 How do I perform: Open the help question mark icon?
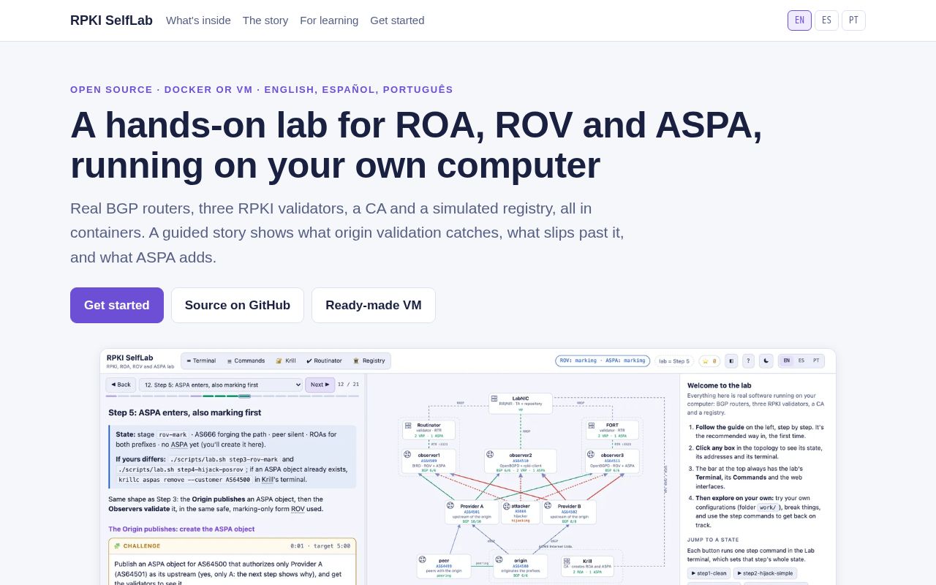click(x=748, y=361)
